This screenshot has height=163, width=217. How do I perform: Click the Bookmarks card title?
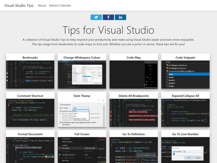tap(30, 58)
